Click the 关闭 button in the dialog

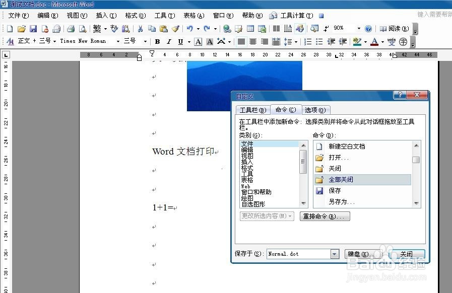407,254
